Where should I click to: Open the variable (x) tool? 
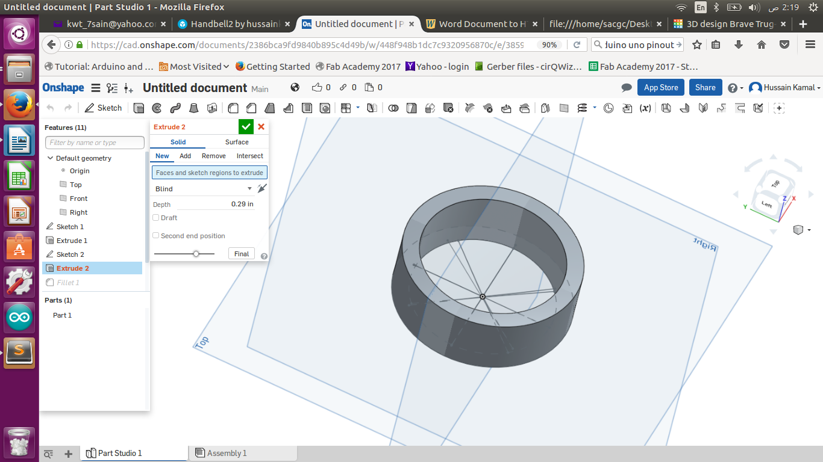(x=645, y=108)
